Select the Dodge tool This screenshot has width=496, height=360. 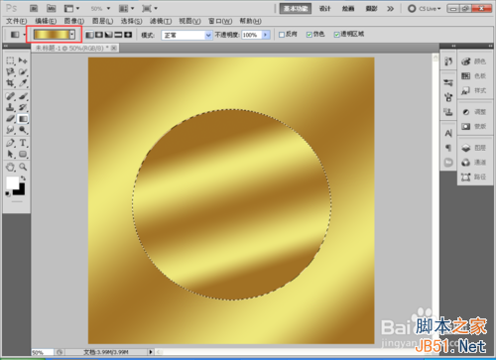(23, 130)
